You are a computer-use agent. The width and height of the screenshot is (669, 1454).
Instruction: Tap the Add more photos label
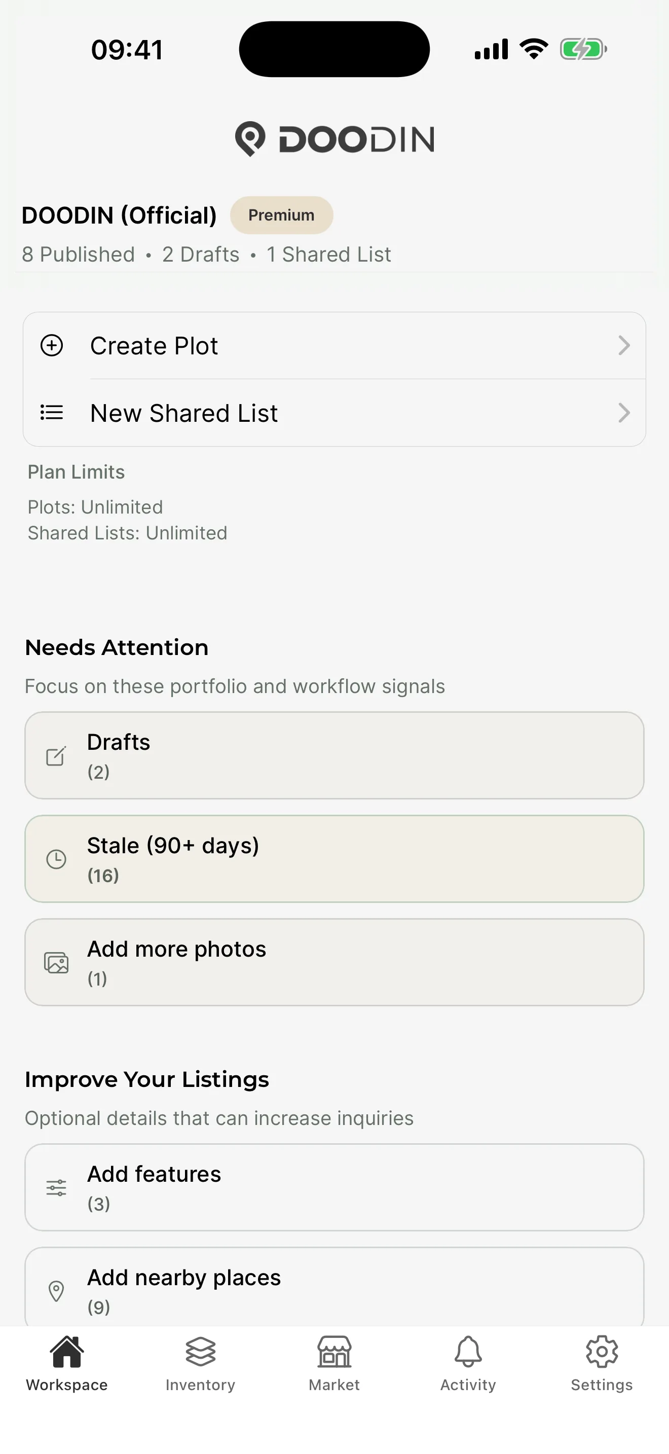click(x=176, y=950)
